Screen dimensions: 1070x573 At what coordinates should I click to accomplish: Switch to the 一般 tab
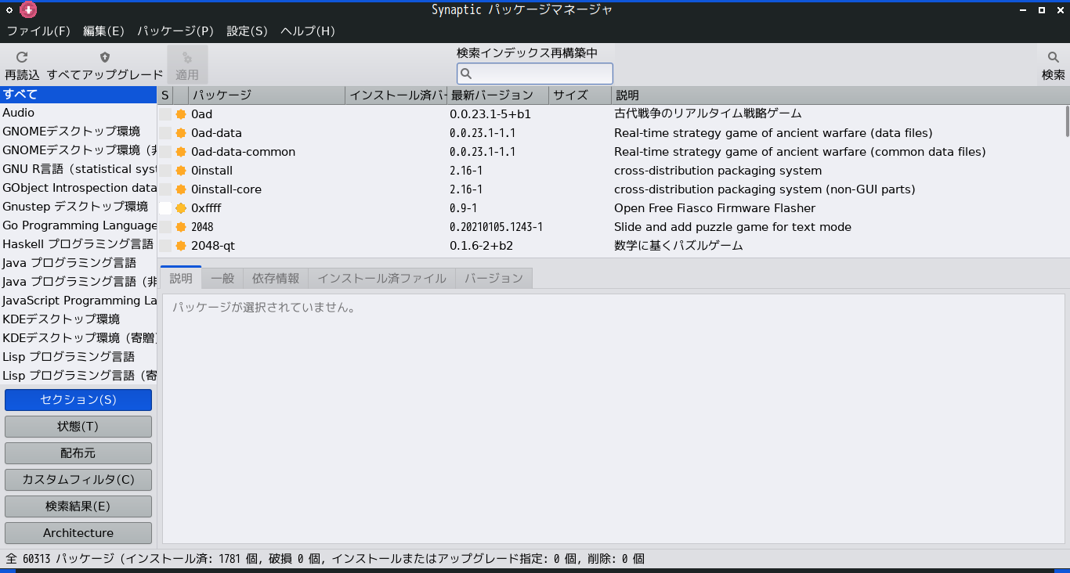coord(222,278)
